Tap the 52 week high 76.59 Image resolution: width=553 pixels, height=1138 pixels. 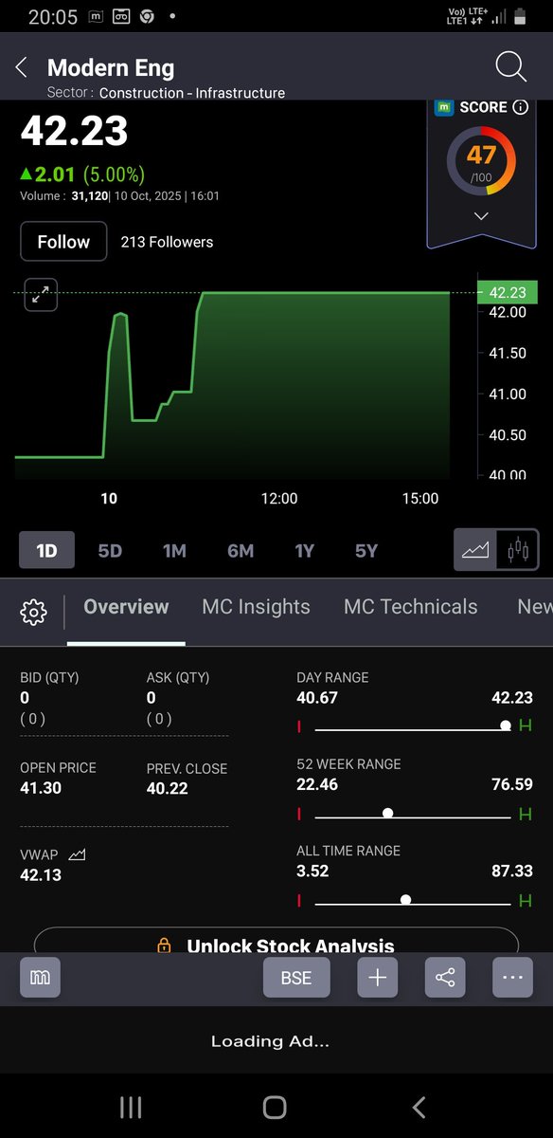512,784
